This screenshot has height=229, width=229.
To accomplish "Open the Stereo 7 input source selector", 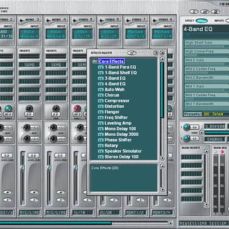I will [x=136, y=34].
